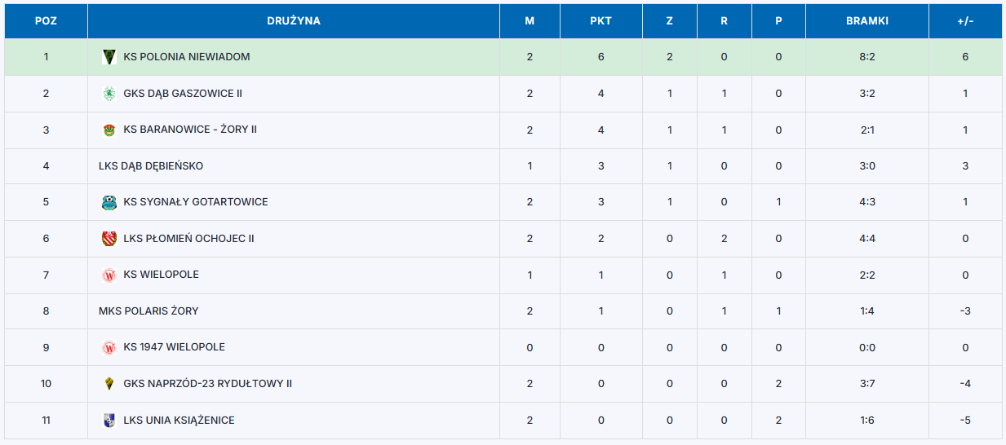1006x445 pixels.
Task: Click the POZ column header
Action: coord(46,21)
